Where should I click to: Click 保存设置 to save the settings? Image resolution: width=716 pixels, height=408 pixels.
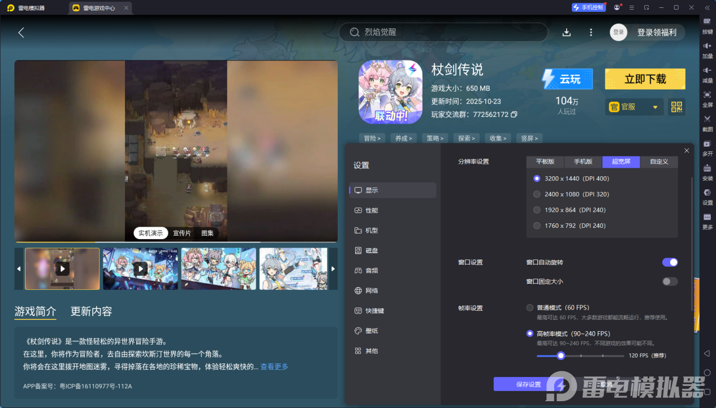coord(521,384)
